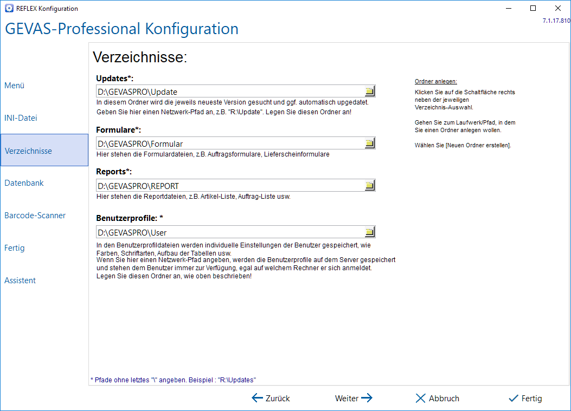Click the 'Verzeichnisse:' page heading
This screenshot has width=571, height=411.
[x=140, y=57]
